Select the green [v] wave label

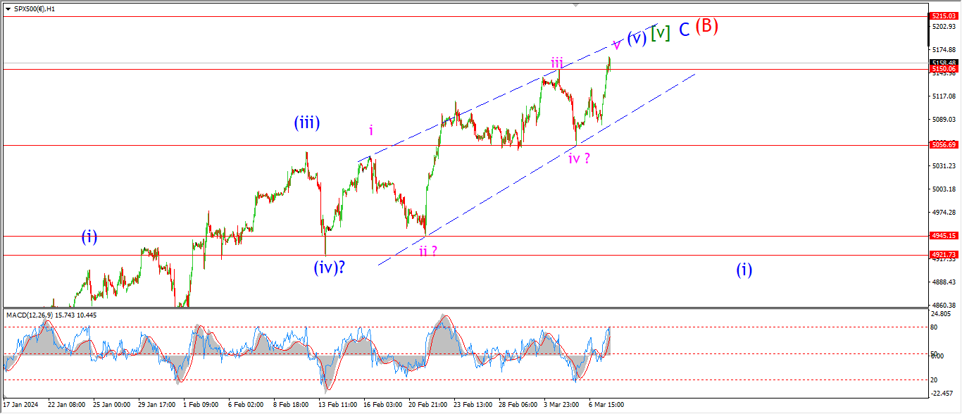(x=660, y=32)
